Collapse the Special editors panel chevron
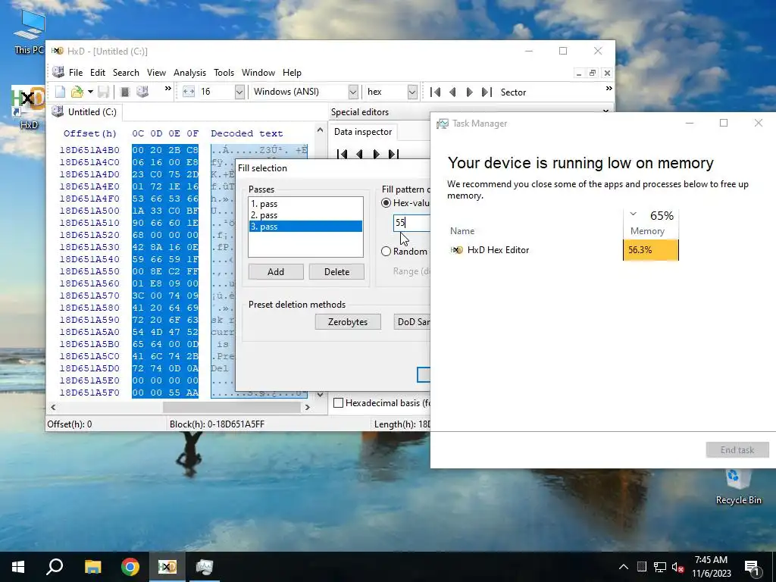This screenshot has height=582, width=776. click(x=605, y=111)
